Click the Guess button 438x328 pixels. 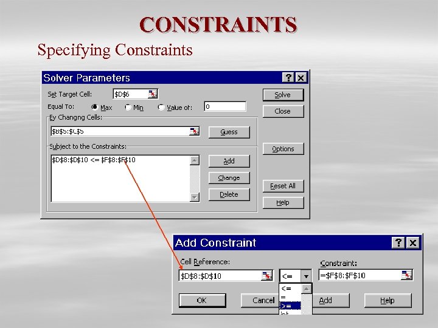(229, 132)
